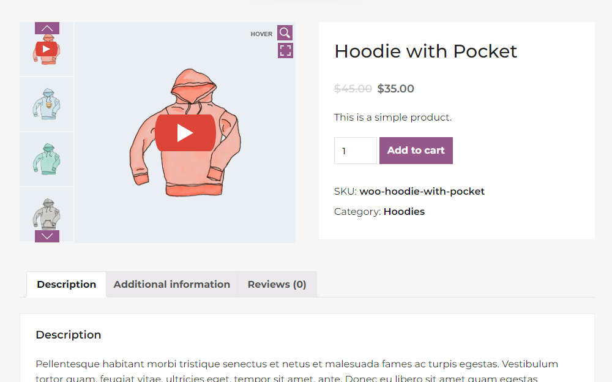Switch to Additional information tab

(x=172, y=284)
